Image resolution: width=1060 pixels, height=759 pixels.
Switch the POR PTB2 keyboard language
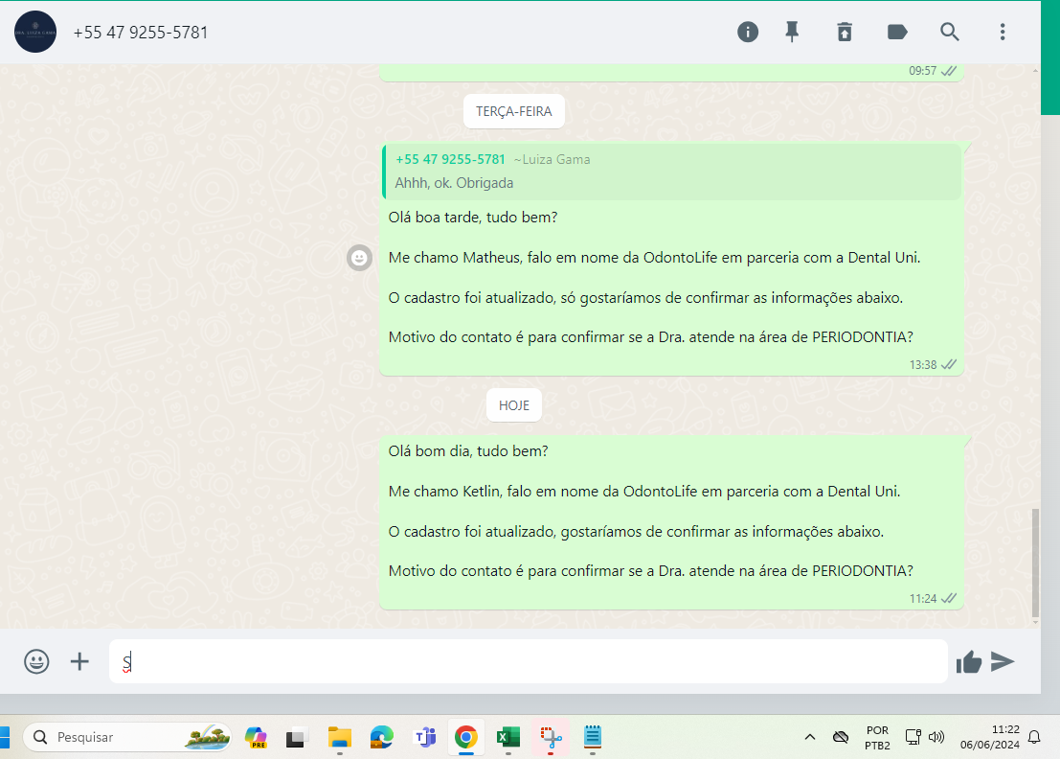click(877, 738)
